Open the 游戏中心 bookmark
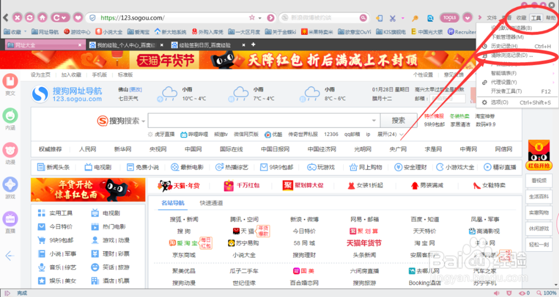Image resolution: width=559 pixels, height=297 pixels. point(77,32)
